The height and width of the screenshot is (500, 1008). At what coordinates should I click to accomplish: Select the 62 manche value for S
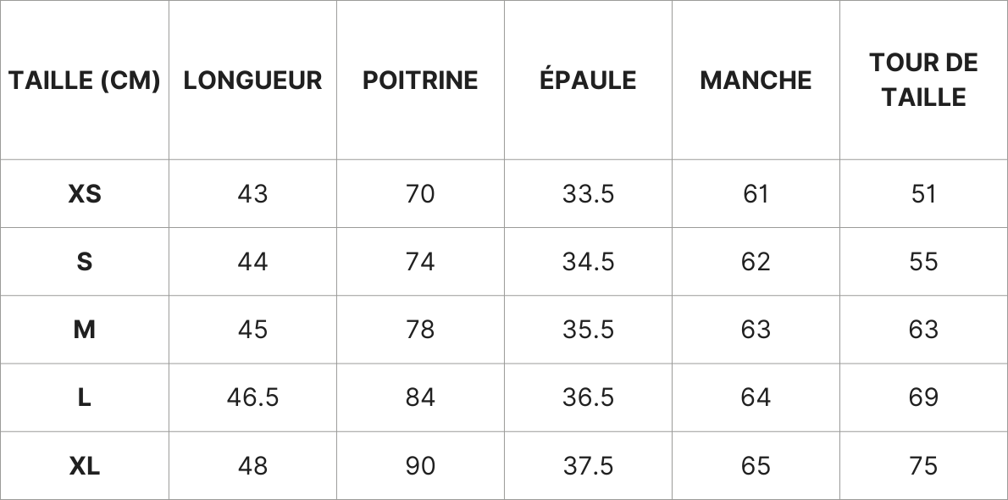[x=756, y=262]
